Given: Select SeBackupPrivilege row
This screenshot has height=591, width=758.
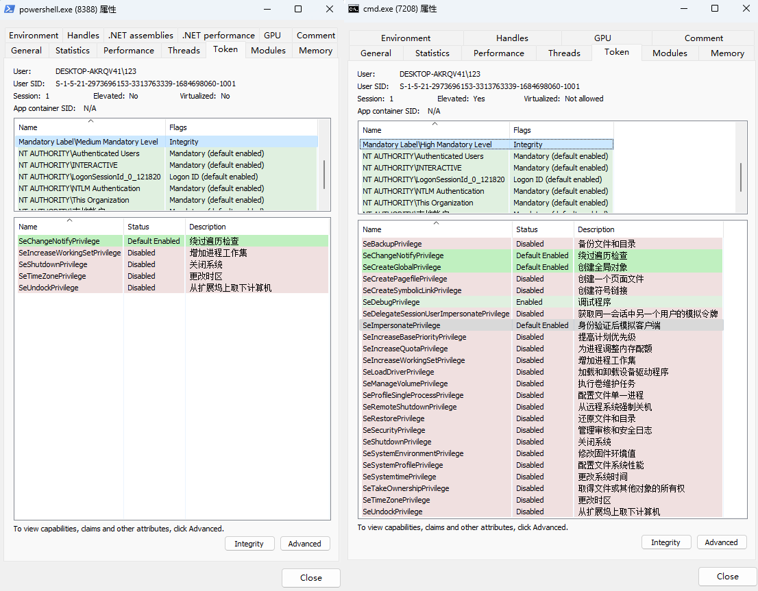Looking at the screenshot, I should pos(542,244).
